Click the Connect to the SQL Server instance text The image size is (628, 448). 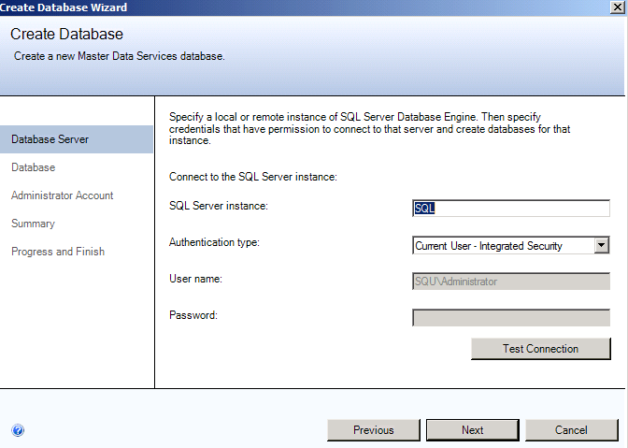point(252,176)
